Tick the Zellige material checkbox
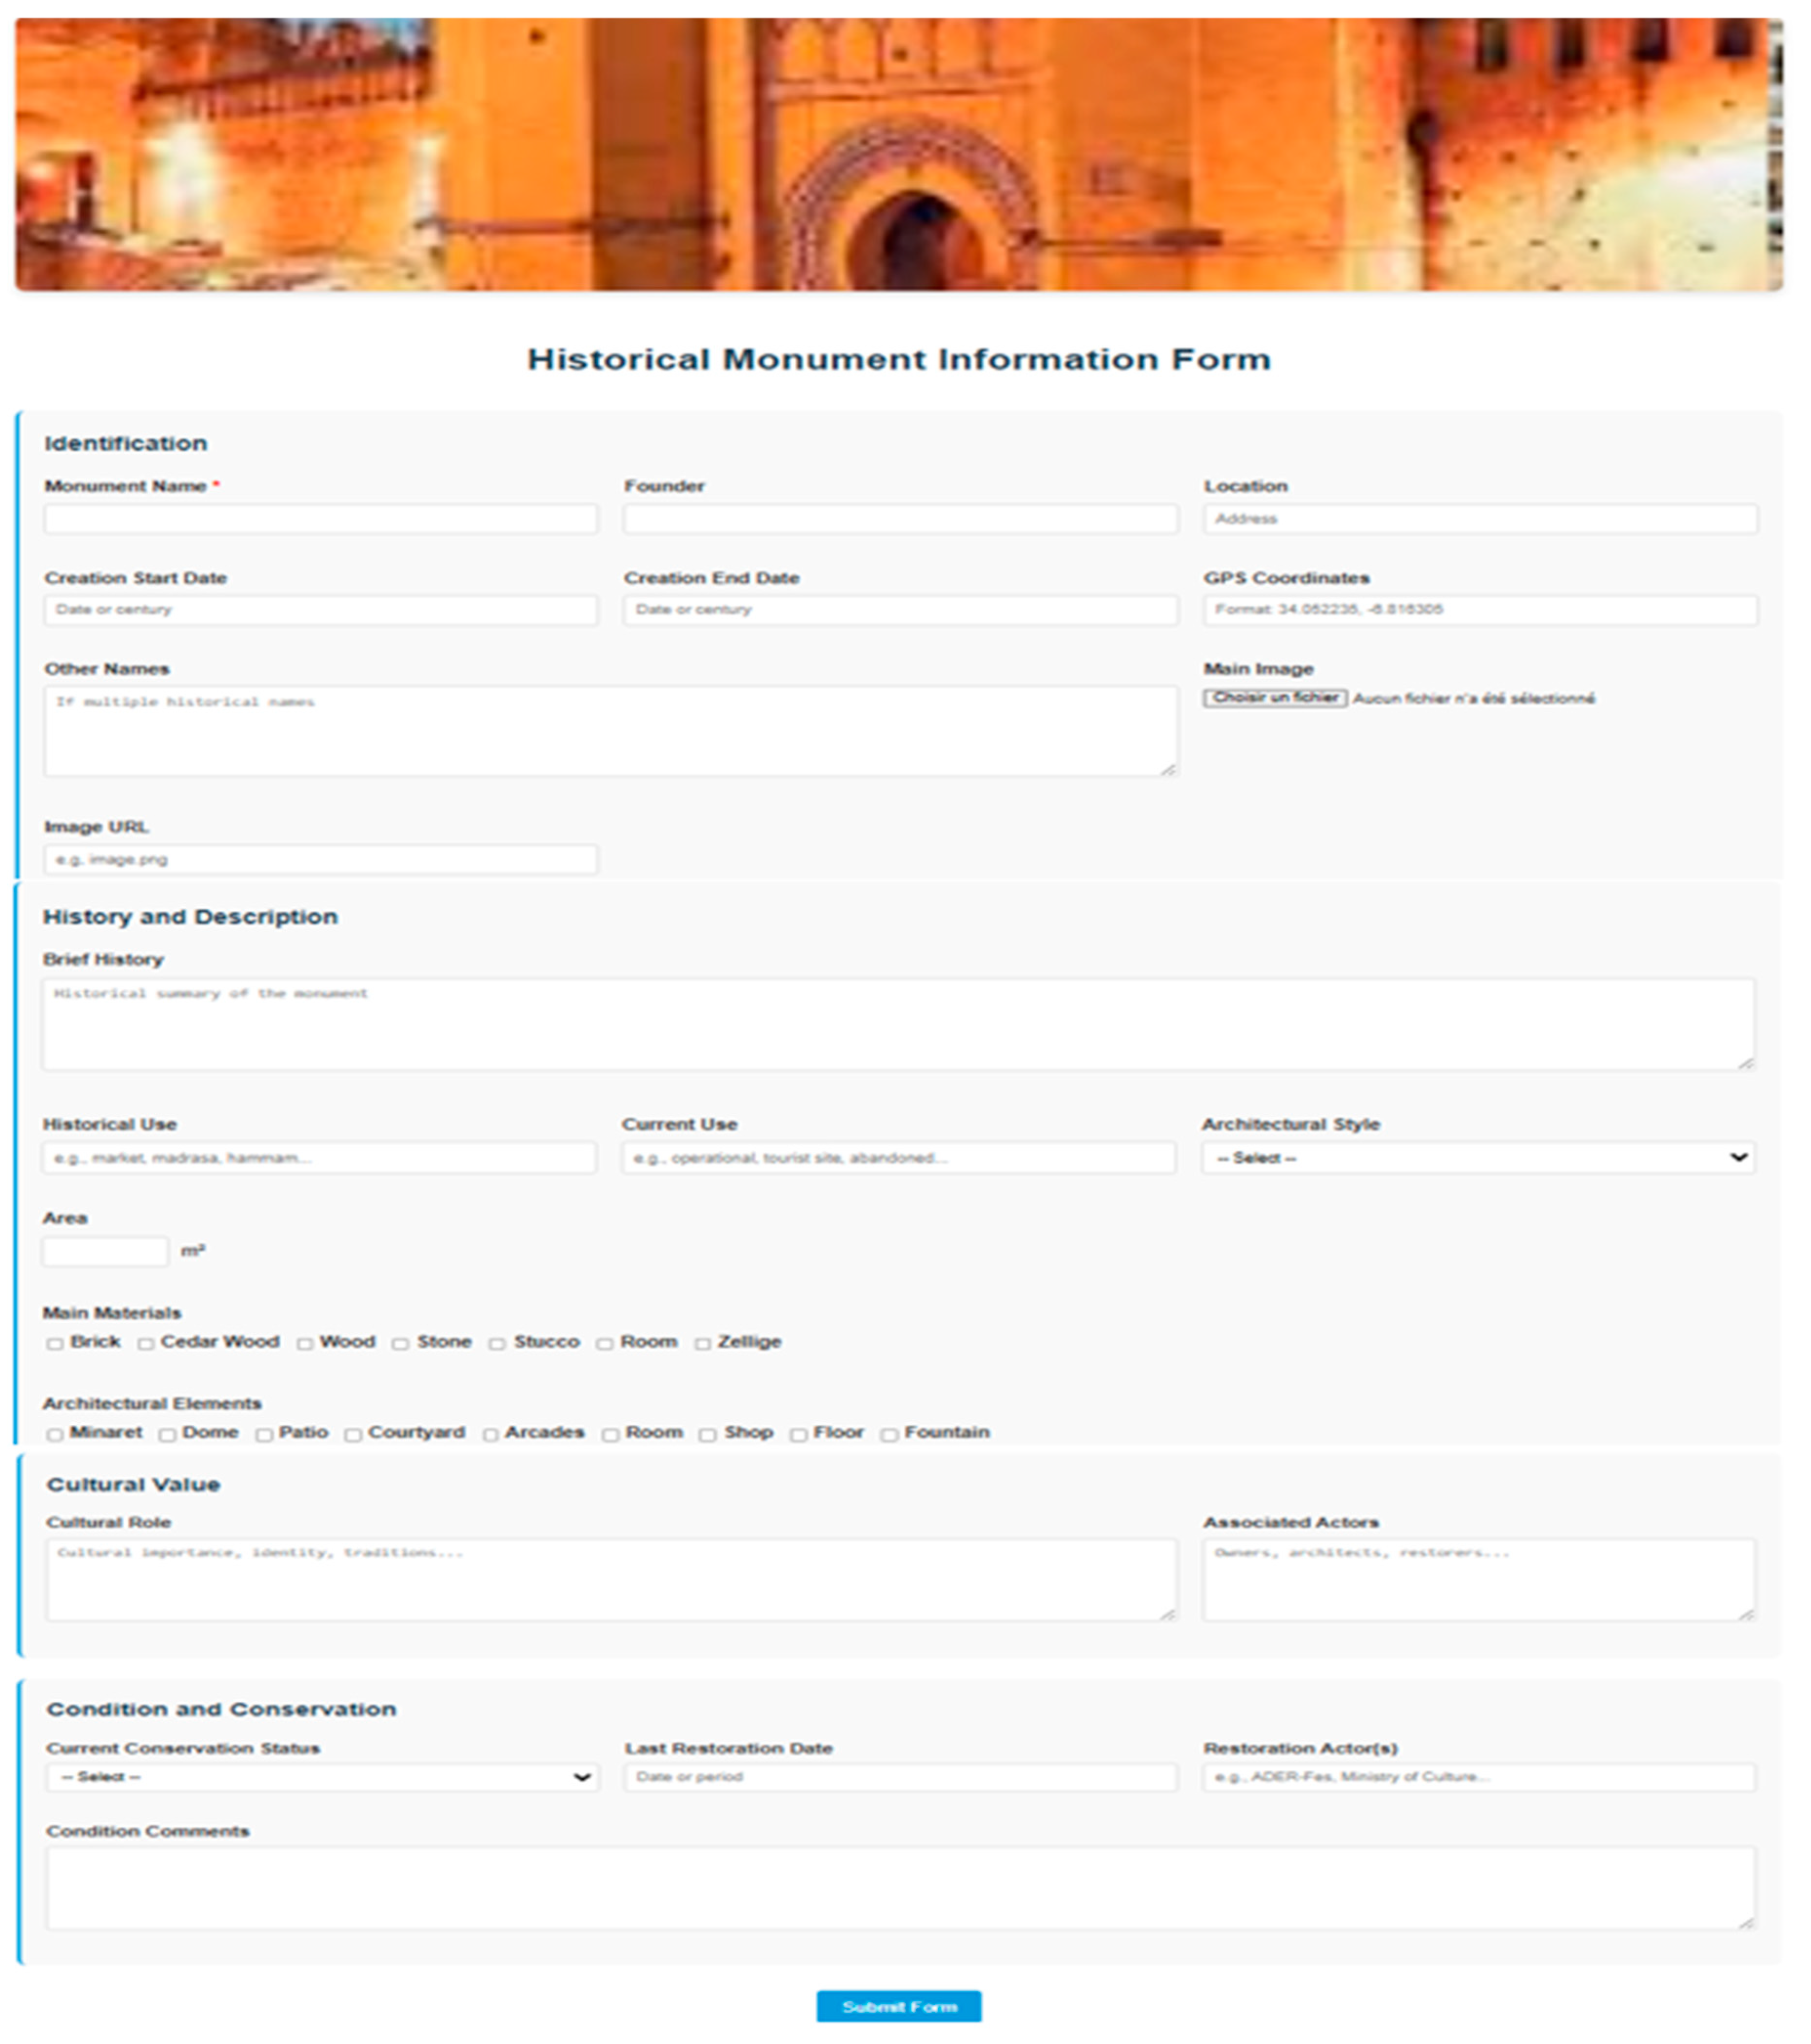 pyautogui.click(x=703, y=1344)
